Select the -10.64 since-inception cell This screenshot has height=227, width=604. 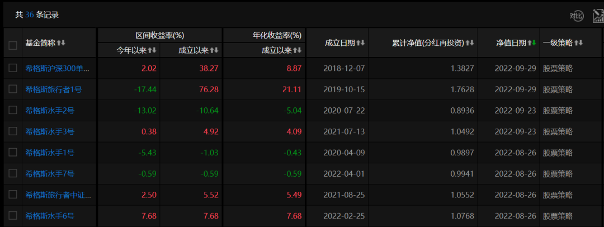pyautogui.click(x=207, y=111)
